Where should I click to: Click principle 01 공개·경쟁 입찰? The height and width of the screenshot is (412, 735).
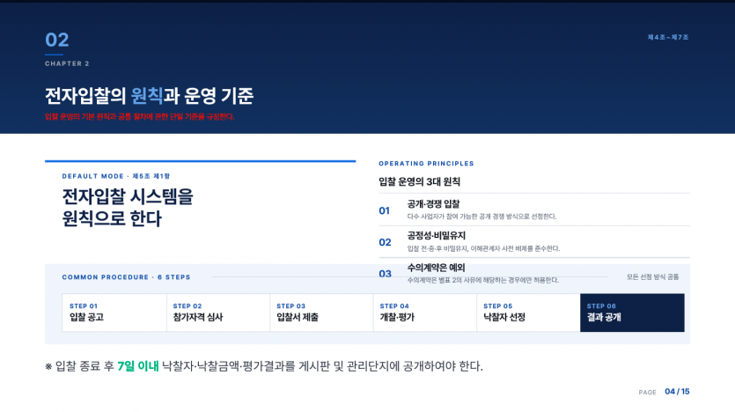pos(534,210)
